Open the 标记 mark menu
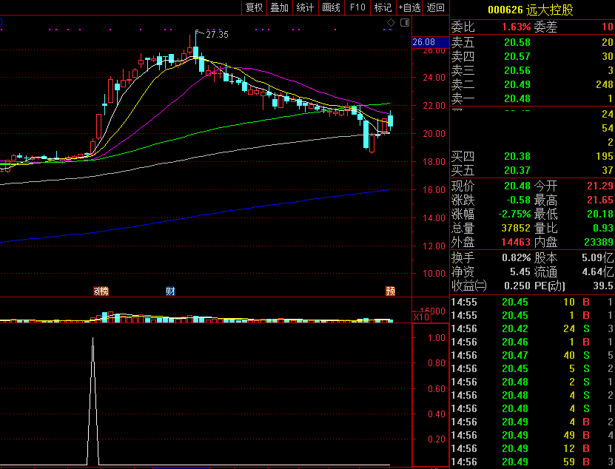 (383, 7)
